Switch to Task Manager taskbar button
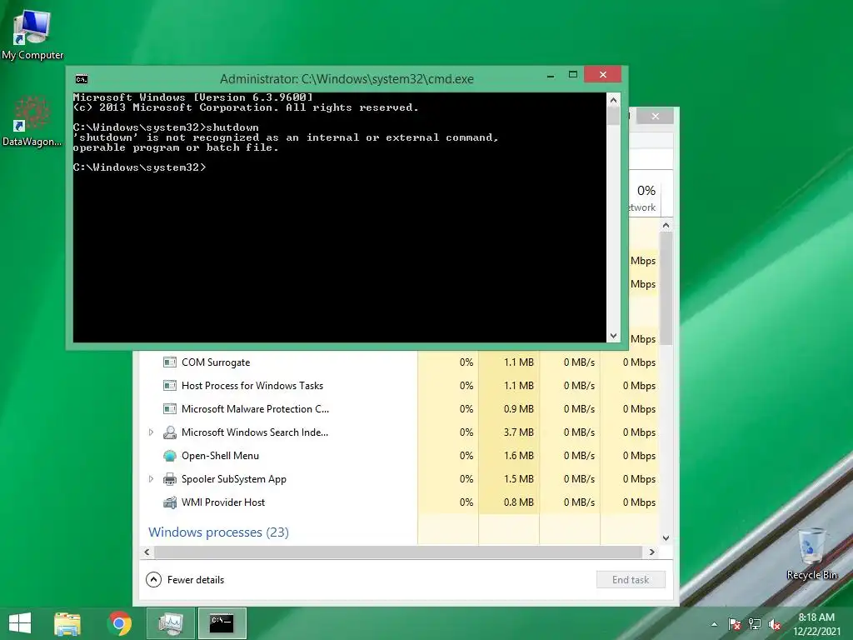The image size is (853, 640). 171,623
